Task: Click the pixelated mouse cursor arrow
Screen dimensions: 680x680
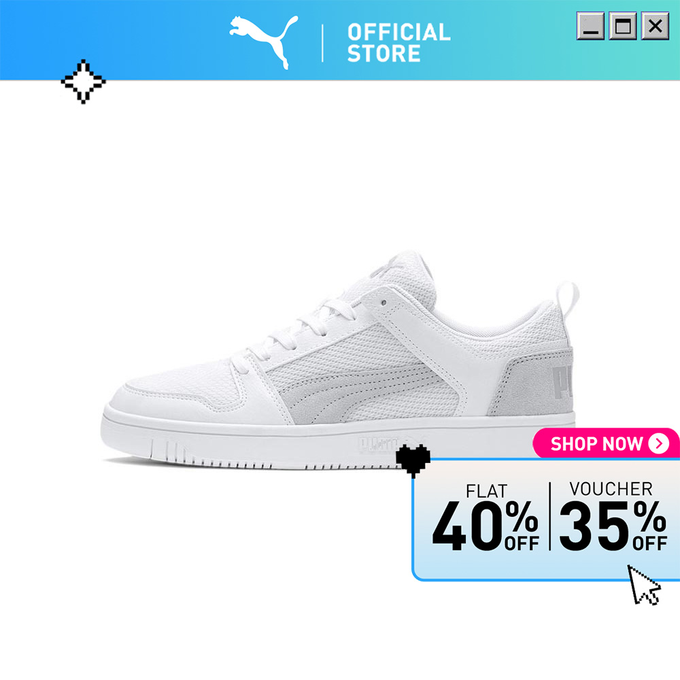Action: (644, 585)
